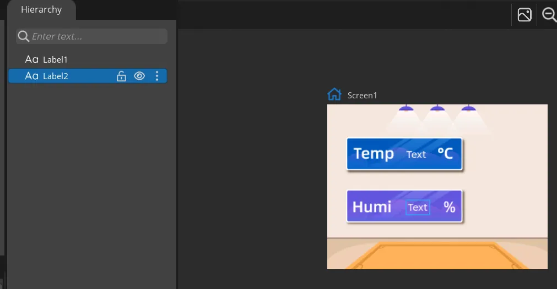Switch to the Hierarchy tab
This screenshot has width=557, height=289.
pyautogui.click(x=41, y=10)
